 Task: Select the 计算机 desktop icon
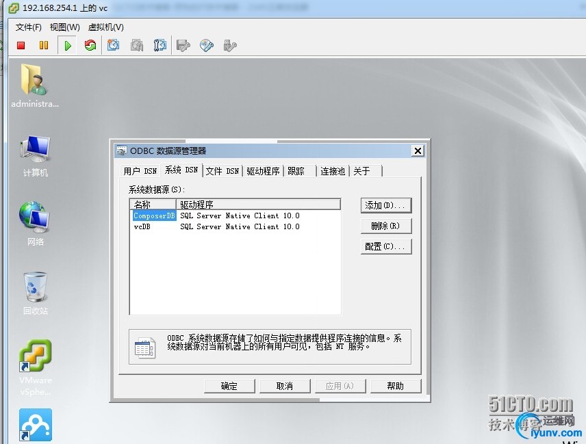(35, 156)
